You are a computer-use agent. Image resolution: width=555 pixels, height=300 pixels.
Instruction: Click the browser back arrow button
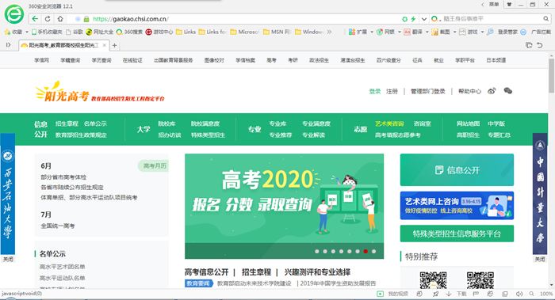pos(35,19)
